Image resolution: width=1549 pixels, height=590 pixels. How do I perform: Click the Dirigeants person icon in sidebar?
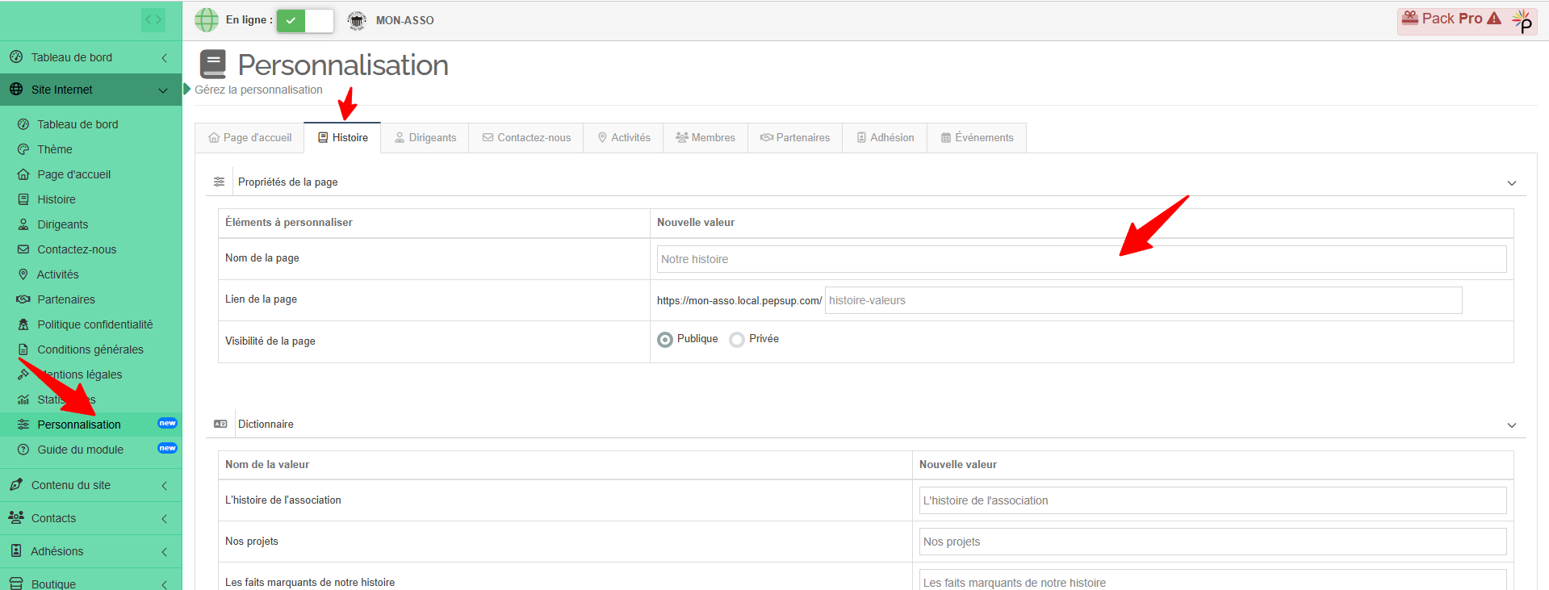23,224
